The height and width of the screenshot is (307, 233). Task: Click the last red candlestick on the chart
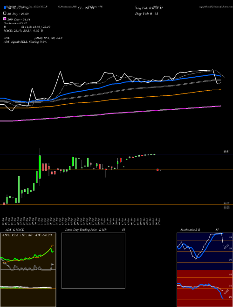click(158, 170)
